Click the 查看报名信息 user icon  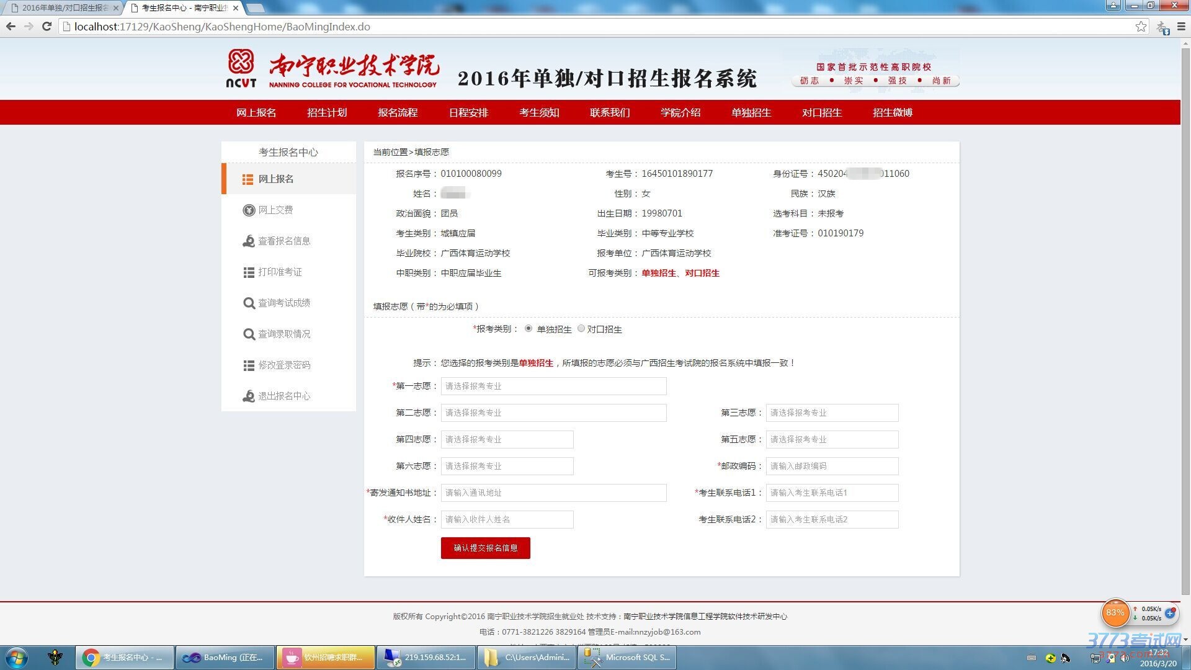click(x=249, y=241)
